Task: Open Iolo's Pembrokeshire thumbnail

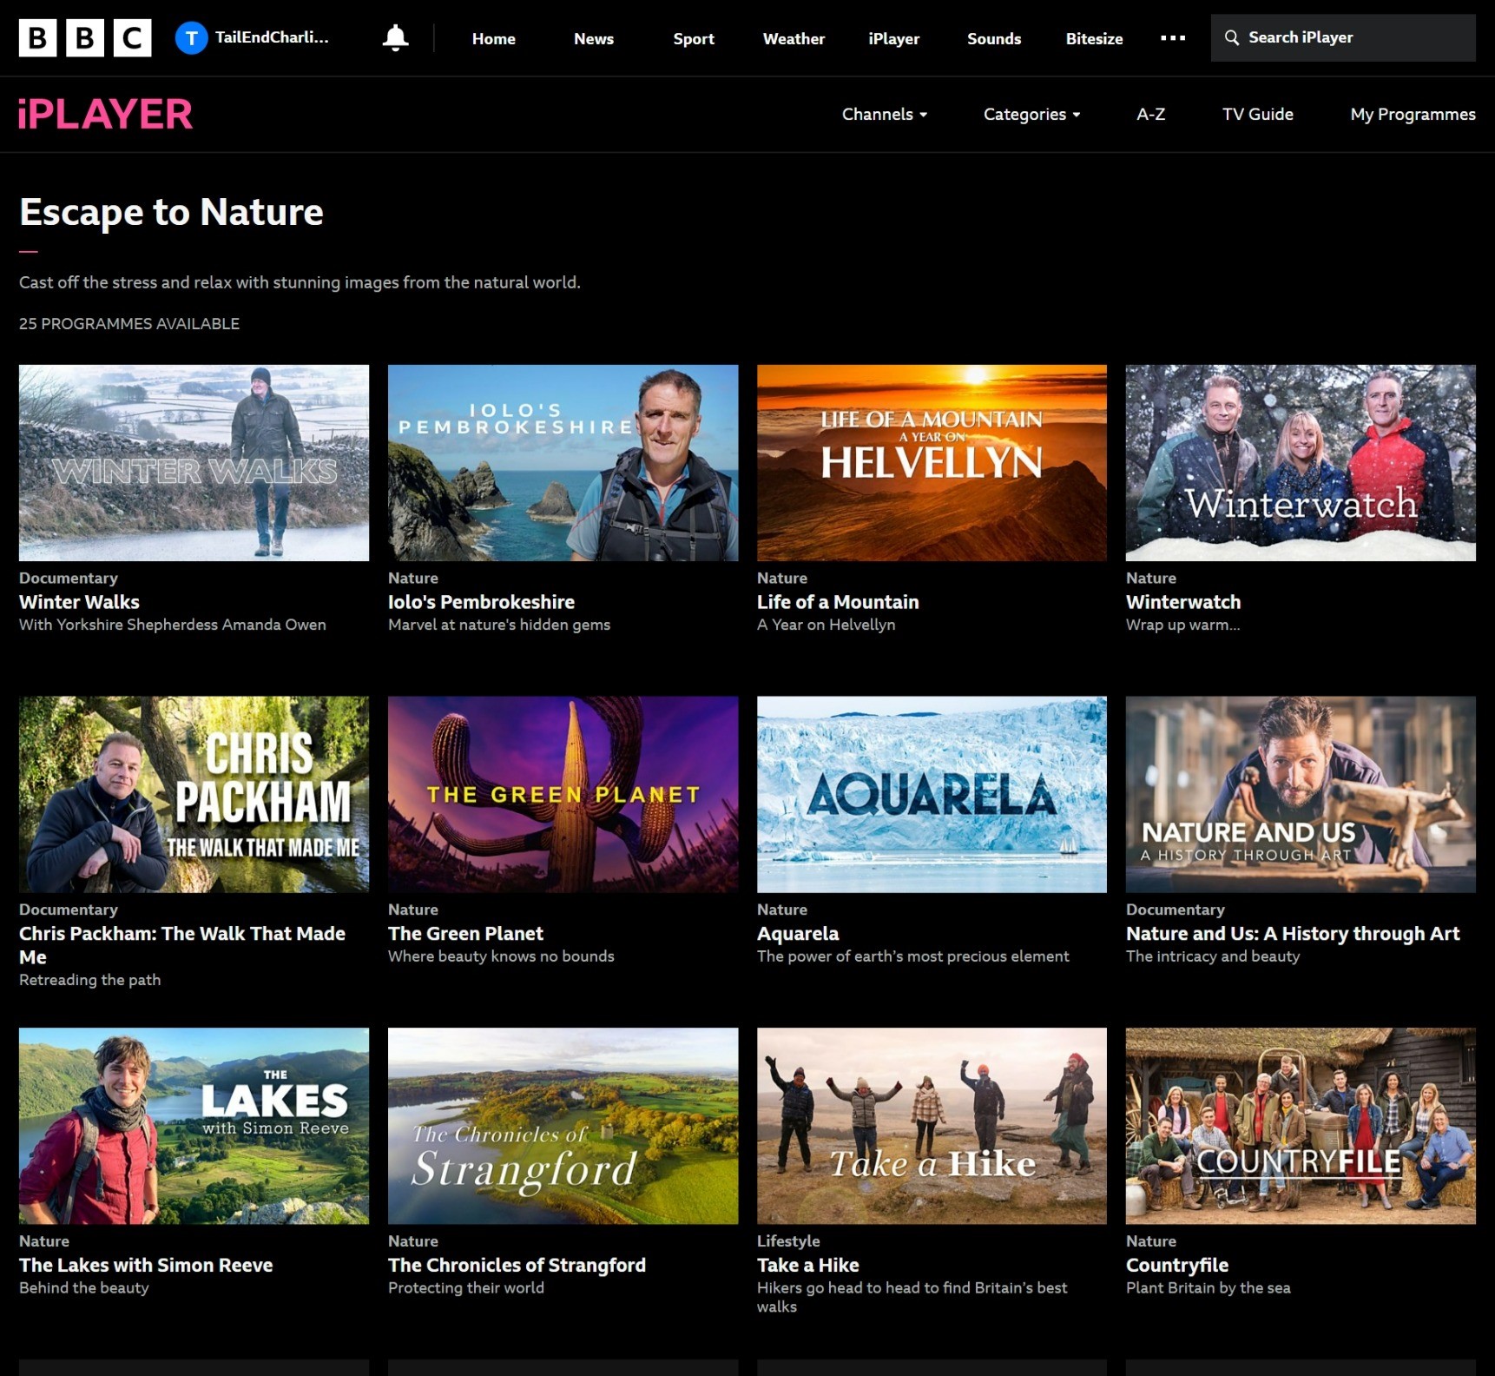Action: (563, 462)
